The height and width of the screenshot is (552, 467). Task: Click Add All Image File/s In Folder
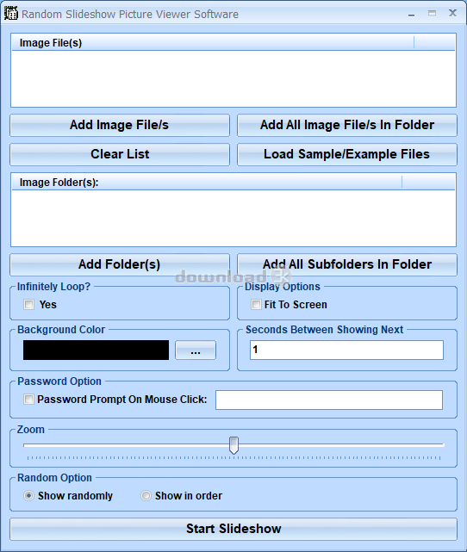tap(347, 125)
